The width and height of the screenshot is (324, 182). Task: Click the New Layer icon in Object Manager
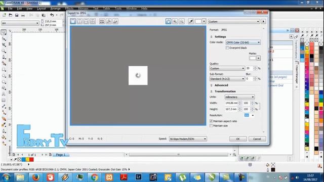241,158
